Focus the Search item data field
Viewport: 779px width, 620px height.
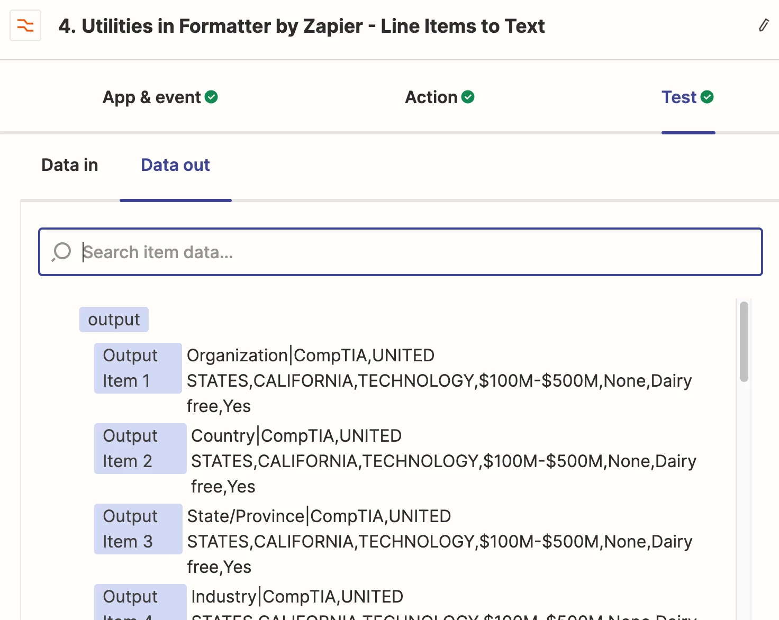401,252
